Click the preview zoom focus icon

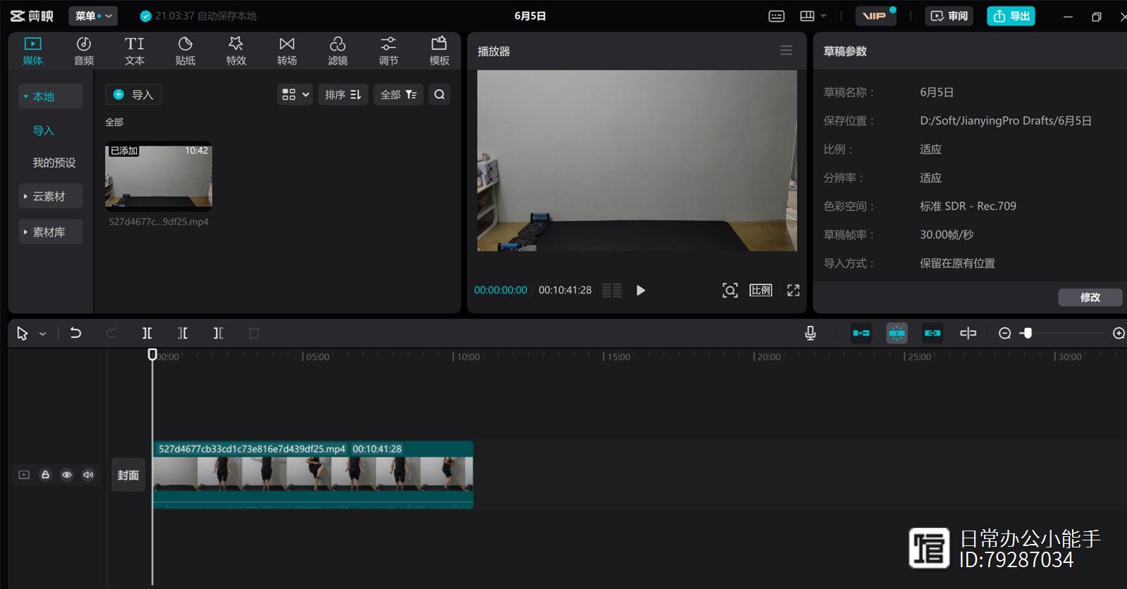pyautogui.click(x=730, y=290)
